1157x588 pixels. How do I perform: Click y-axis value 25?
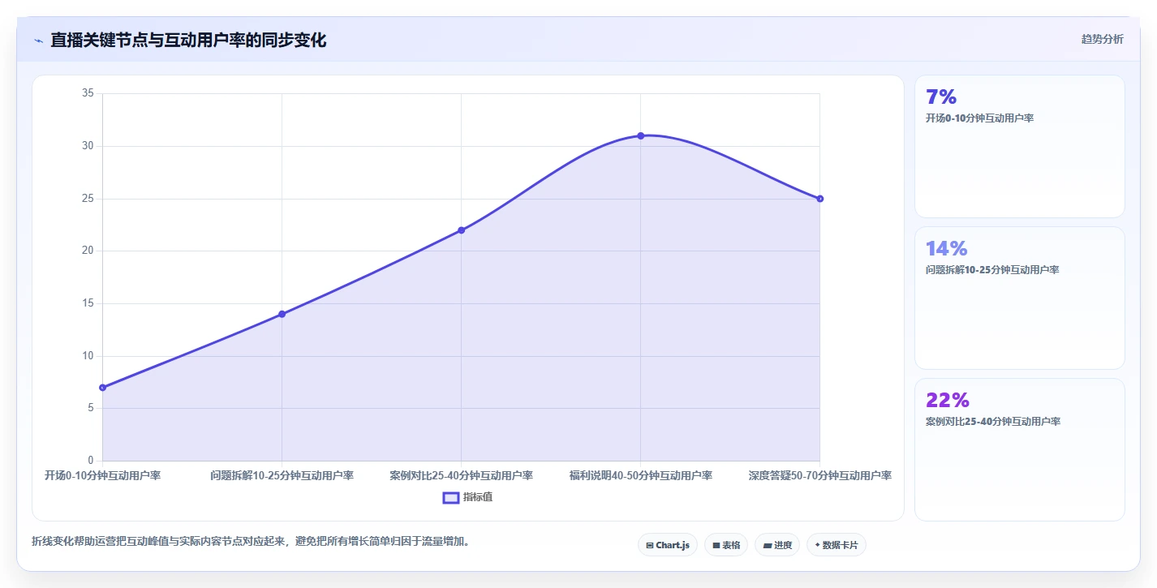click(88, 199)
